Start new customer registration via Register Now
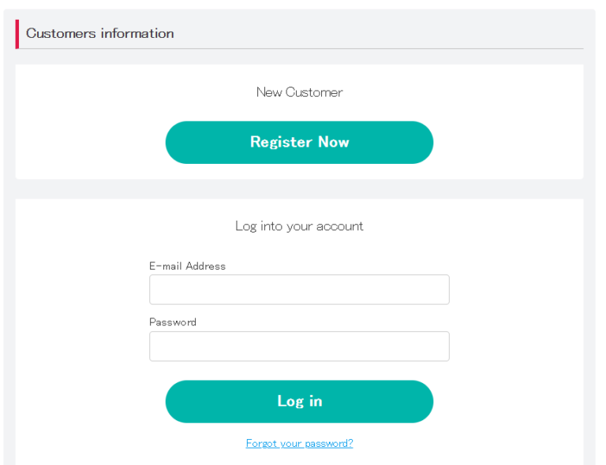 tap(299, 143)
